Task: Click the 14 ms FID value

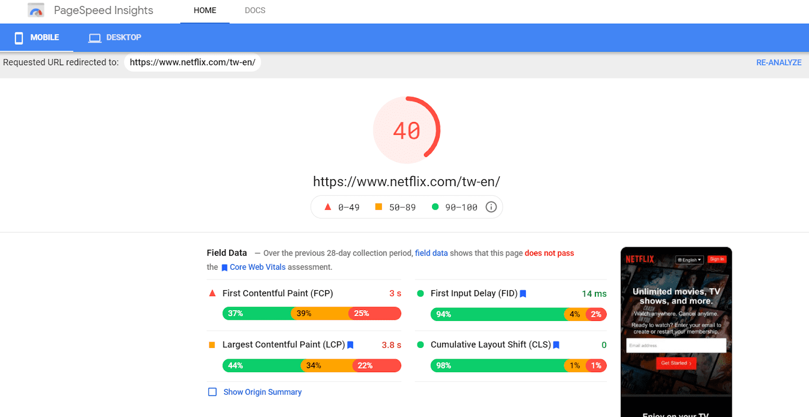Action: pyautogui.click(x=594, y=293)
